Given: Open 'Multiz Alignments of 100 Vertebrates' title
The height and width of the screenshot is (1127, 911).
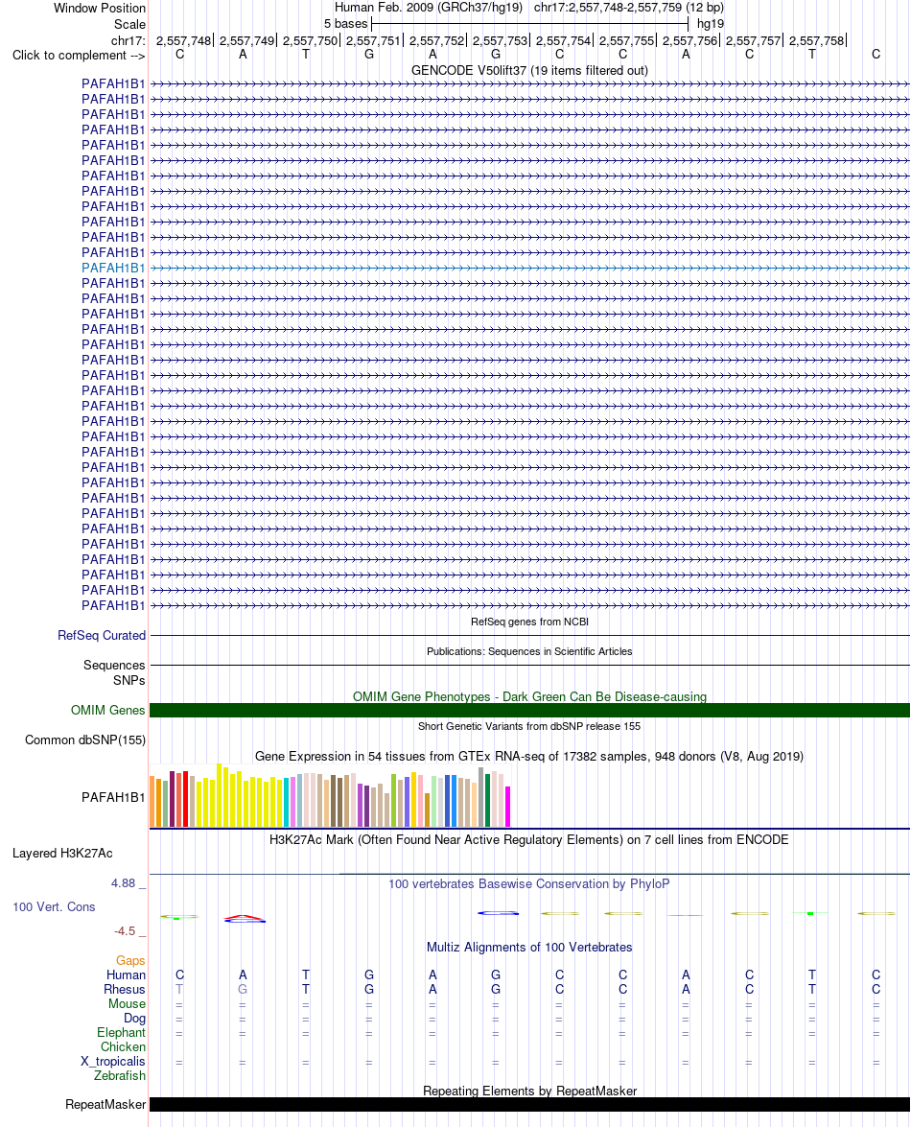Looking at the screenshot, I should click(x=529, y=948).
